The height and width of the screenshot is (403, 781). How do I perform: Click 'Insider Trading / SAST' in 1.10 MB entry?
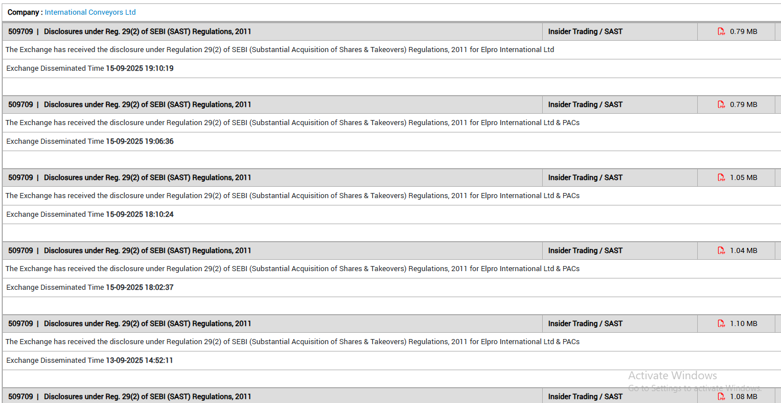tap(585, 324)
